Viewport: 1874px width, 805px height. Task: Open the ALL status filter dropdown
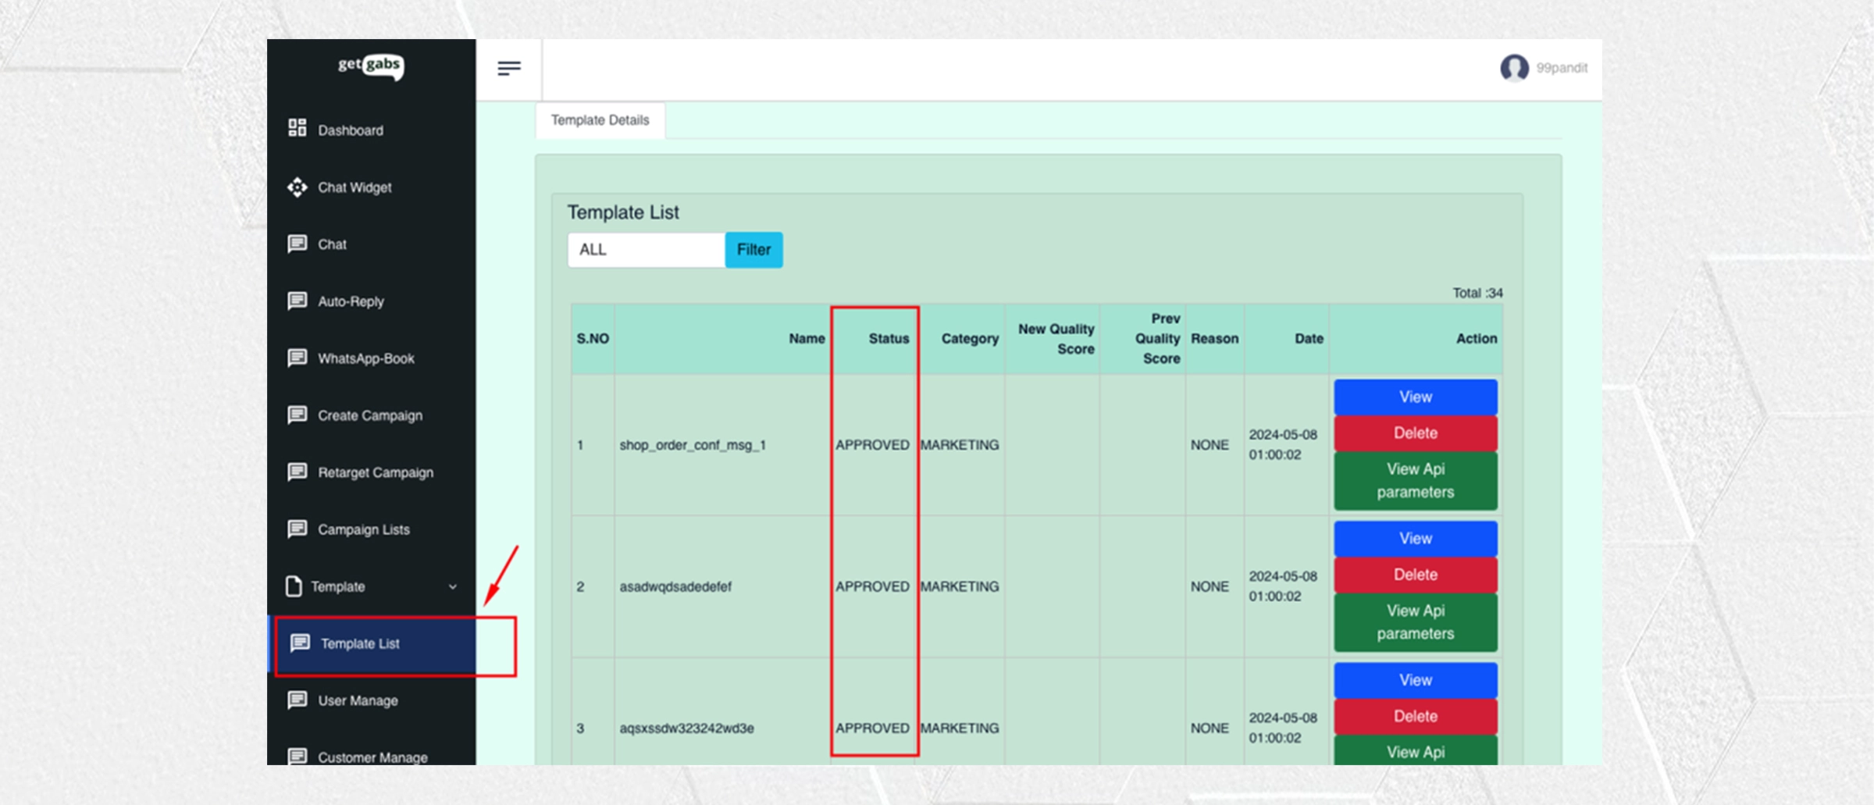[646, 250]
